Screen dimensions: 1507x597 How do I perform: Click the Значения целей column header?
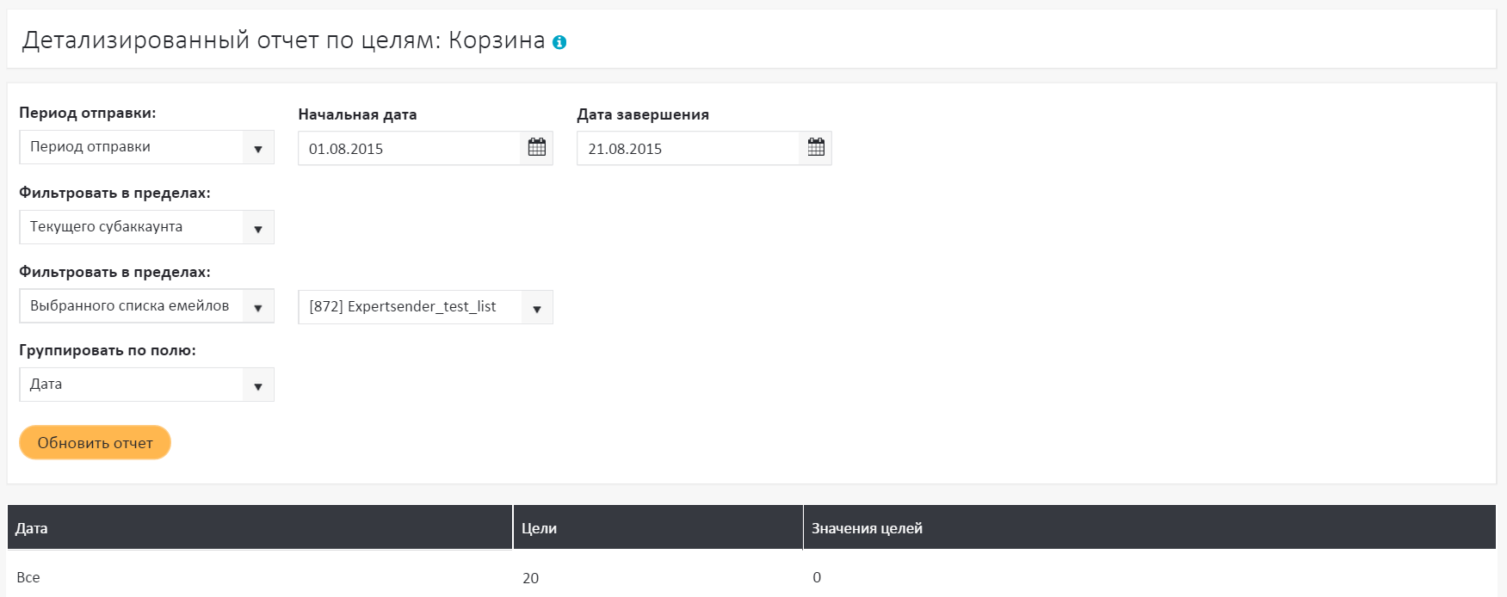pyautogui.click(x=867, y=528)
